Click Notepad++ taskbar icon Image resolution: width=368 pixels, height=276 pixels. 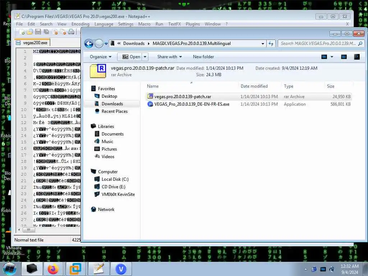pyautogui.click(x=98, y=269)
